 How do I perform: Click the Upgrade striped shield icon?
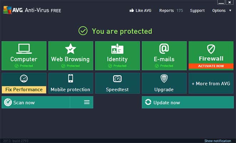pyautogui.click(x=164, y=79)
